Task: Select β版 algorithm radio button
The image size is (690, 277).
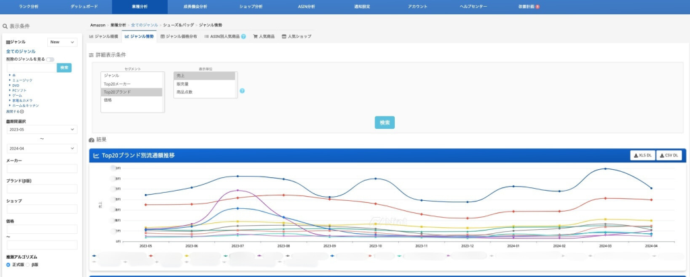Action: click(26, 265)
